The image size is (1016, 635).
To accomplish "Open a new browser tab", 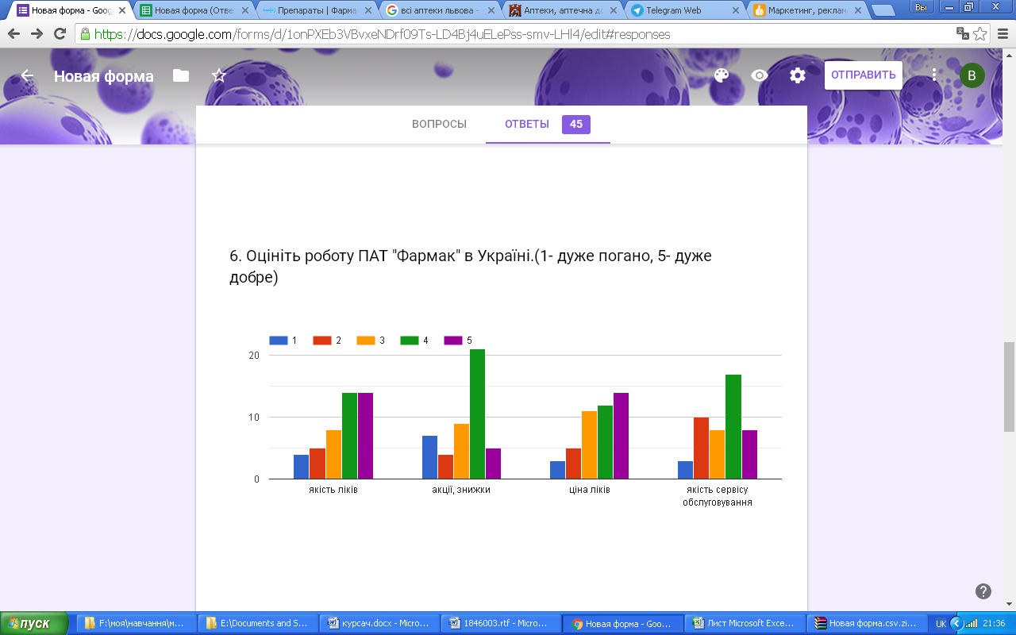I will 883,11.
